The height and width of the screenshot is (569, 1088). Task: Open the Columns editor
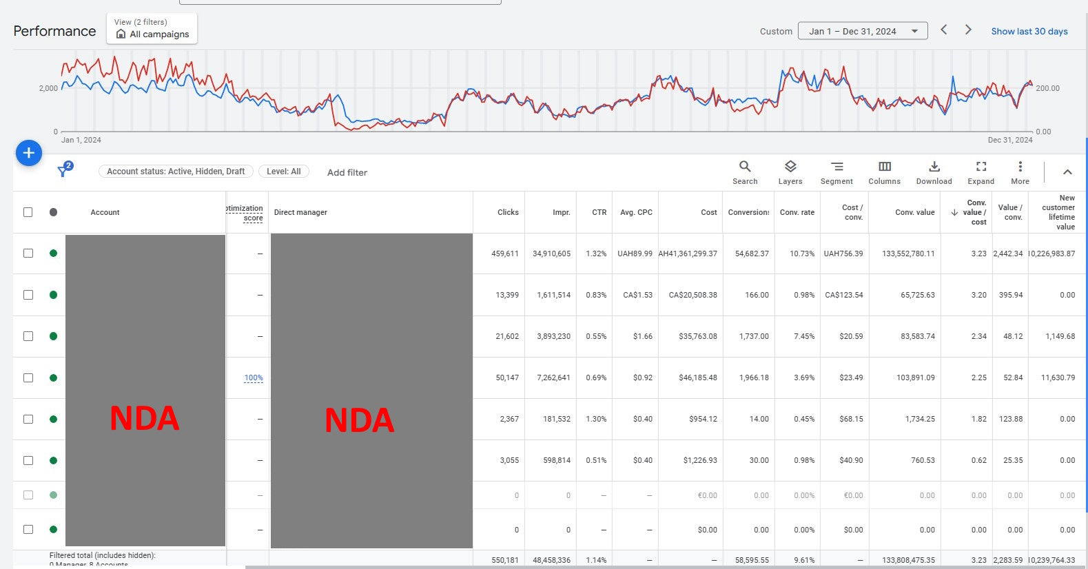coord(884,172)
